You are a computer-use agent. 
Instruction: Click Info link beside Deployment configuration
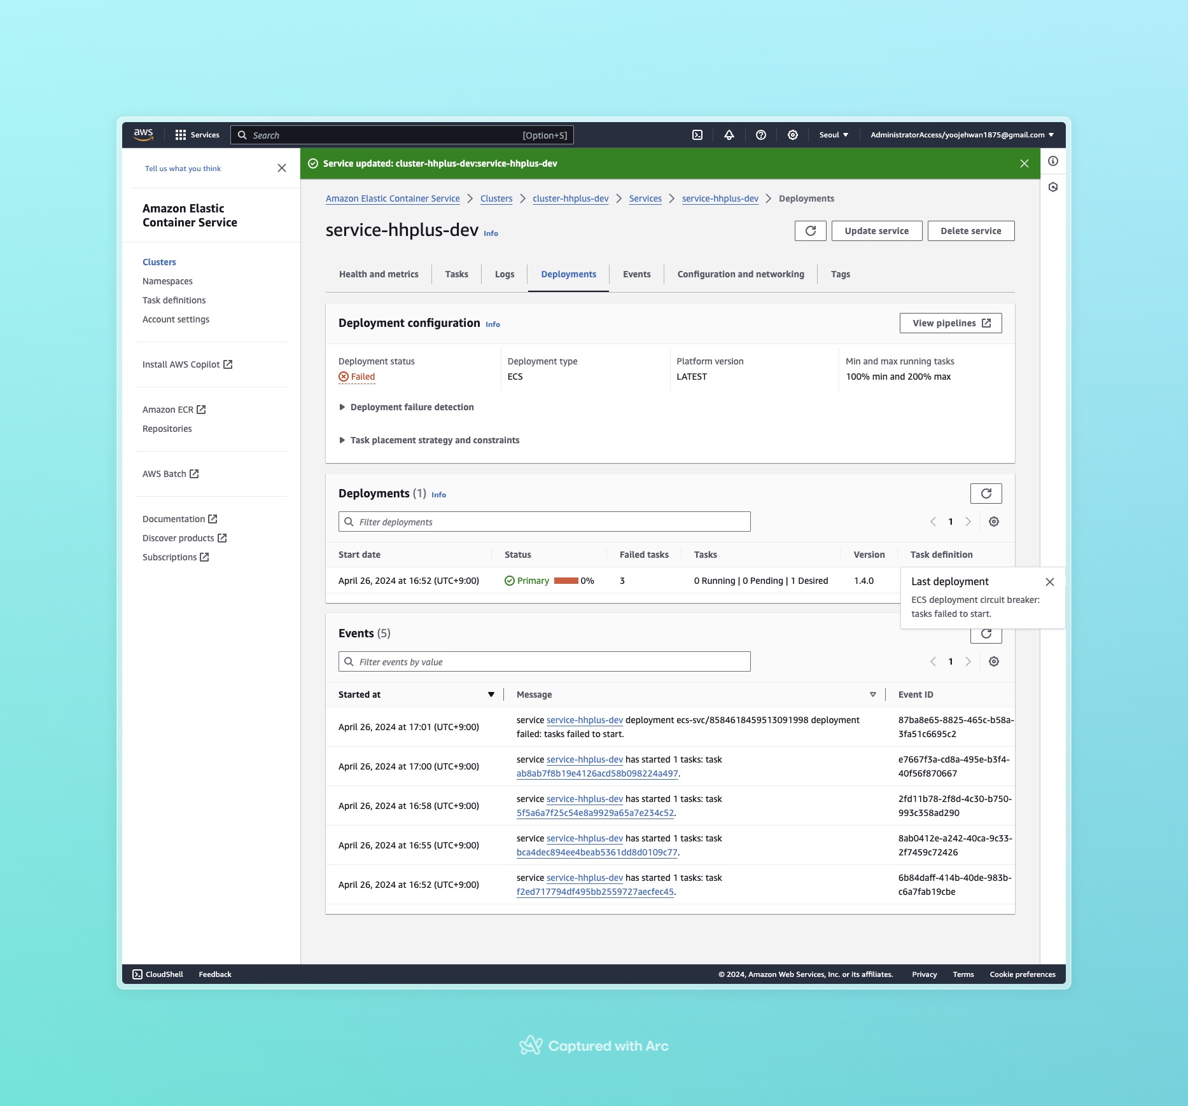493,324
